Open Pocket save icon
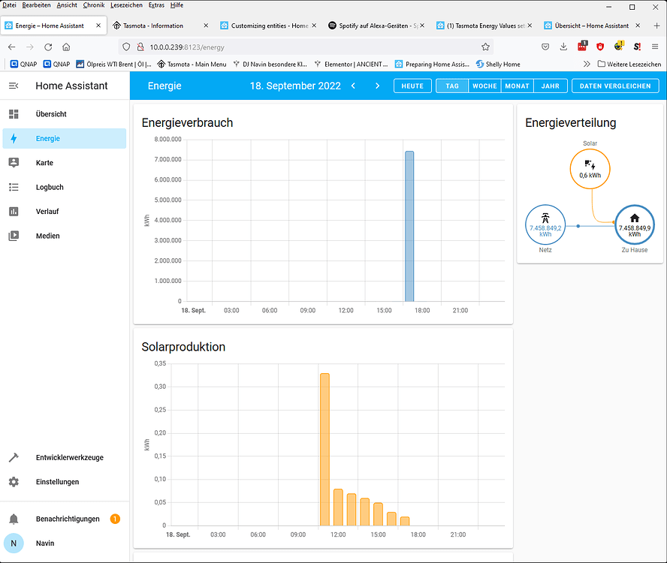 [545, 47]
